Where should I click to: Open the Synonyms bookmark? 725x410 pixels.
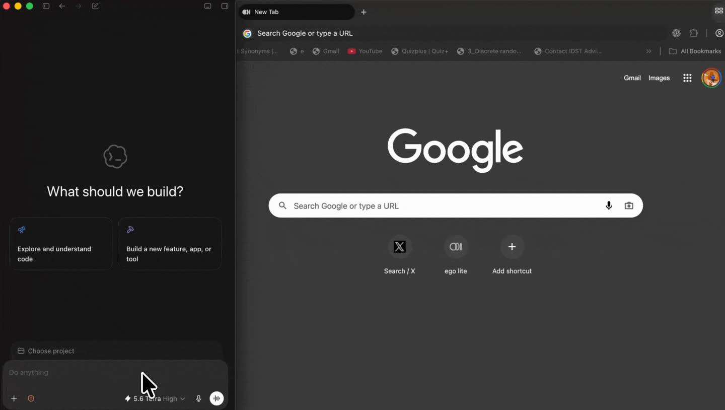pos(258,51)
